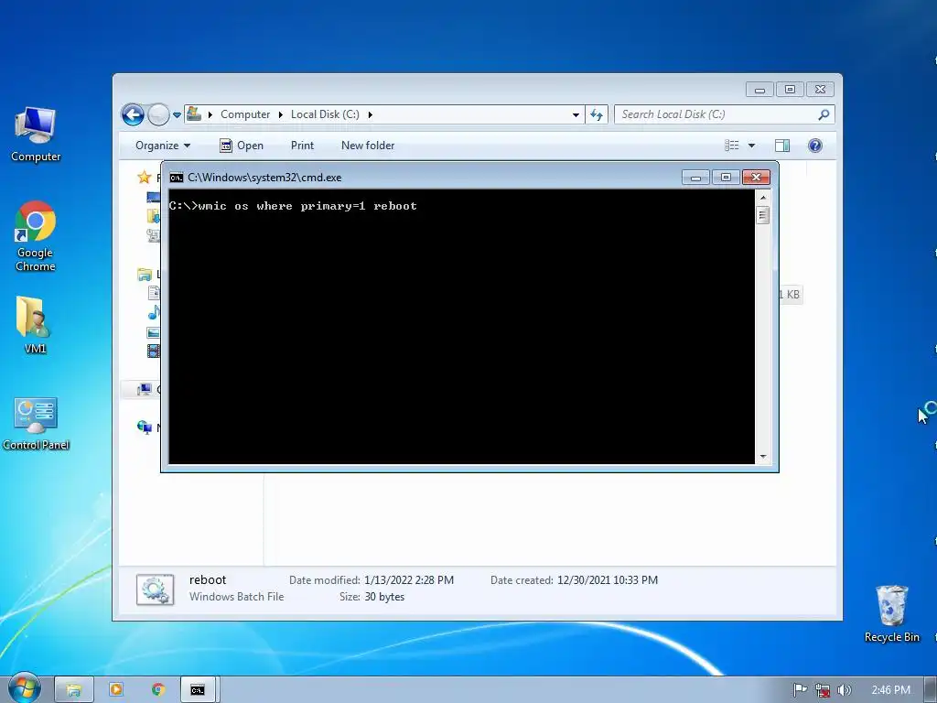The image size is (937, 703).
Task: Minimize the cmd.exe window
Action: click(x=695, y=178)
